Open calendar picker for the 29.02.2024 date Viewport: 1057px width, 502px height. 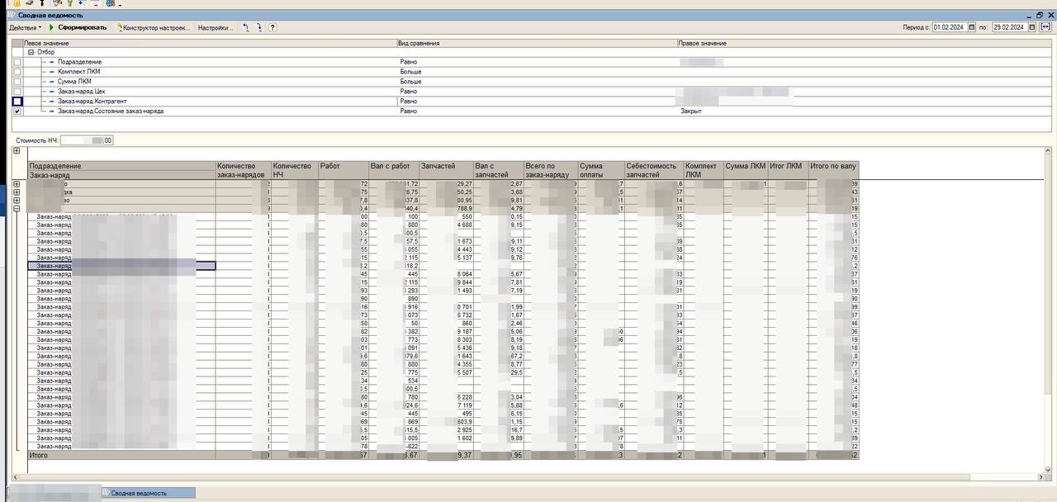[1031, 27]
